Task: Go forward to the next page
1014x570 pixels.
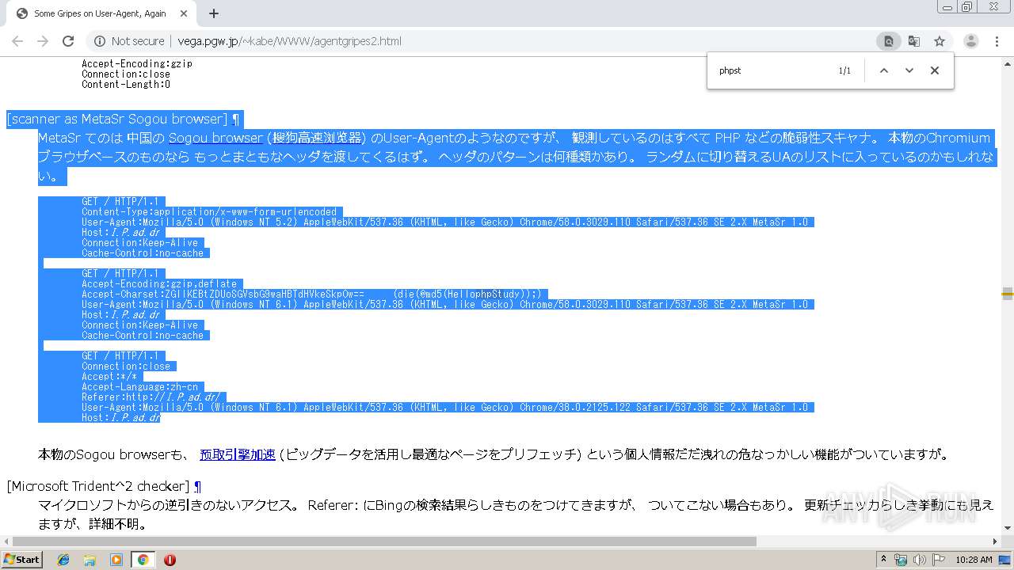Action: tap(43, 41)
